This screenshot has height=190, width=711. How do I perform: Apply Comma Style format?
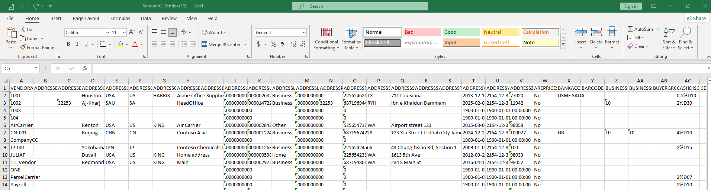tap(283, 44)
